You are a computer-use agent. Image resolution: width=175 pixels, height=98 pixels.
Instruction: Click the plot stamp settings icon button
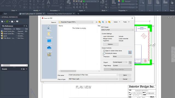coord(130,52)
